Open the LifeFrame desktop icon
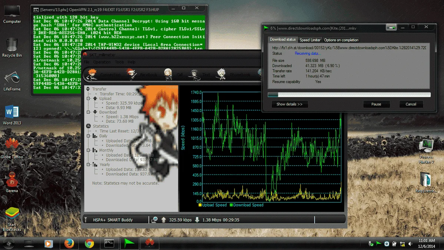 click(x=12, y=81)
